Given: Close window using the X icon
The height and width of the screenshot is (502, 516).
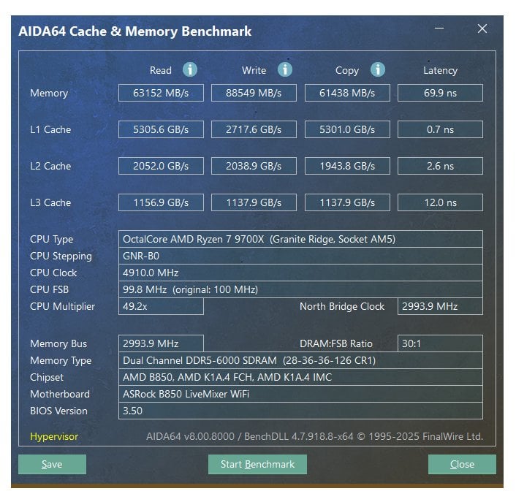Looking at the screenshot, I should click(x=482, y=28).
